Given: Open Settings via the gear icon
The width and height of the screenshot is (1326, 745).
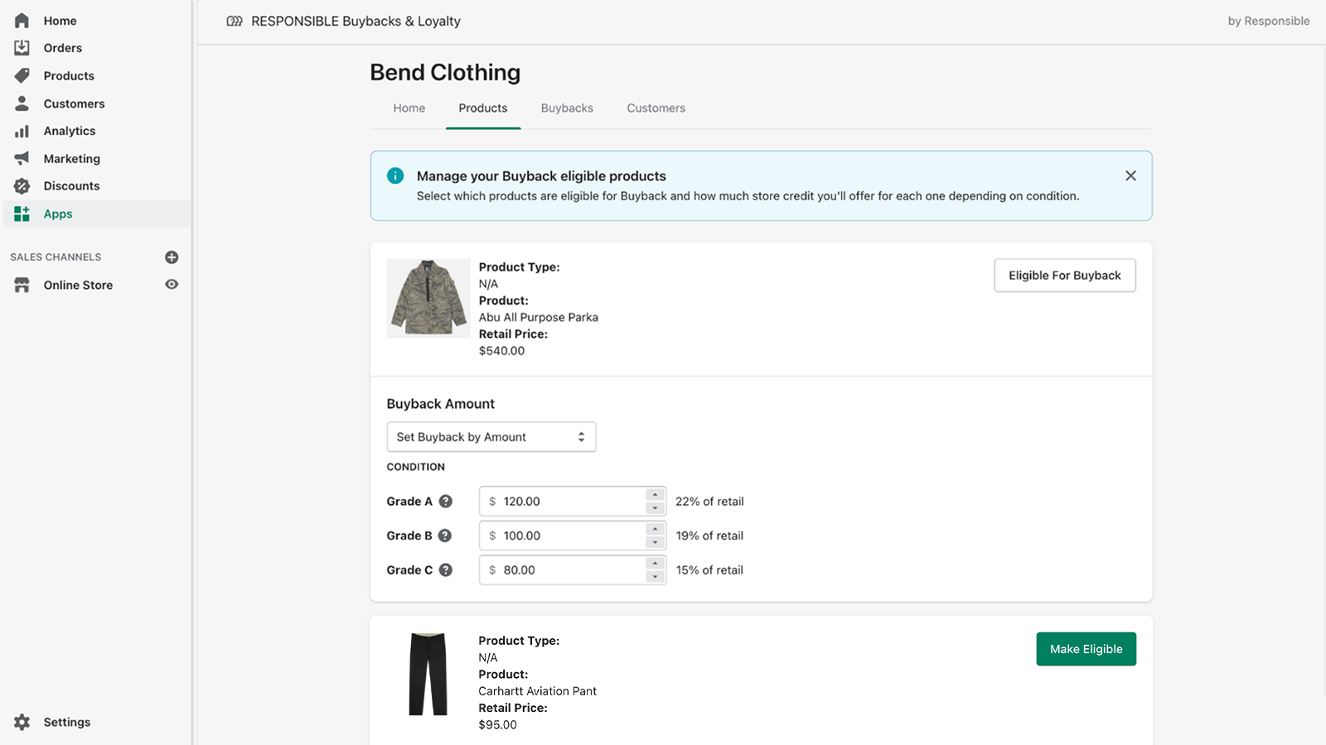Looking at the screenshot, I should point(22,722).
